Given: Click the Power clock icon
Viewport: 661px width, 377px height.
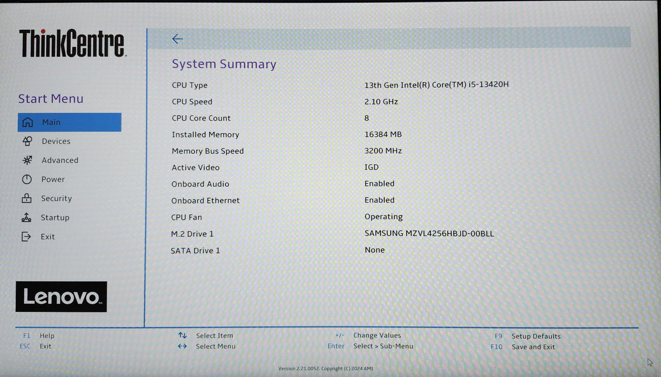Looking at the screenshot, I should coord(27,179).
